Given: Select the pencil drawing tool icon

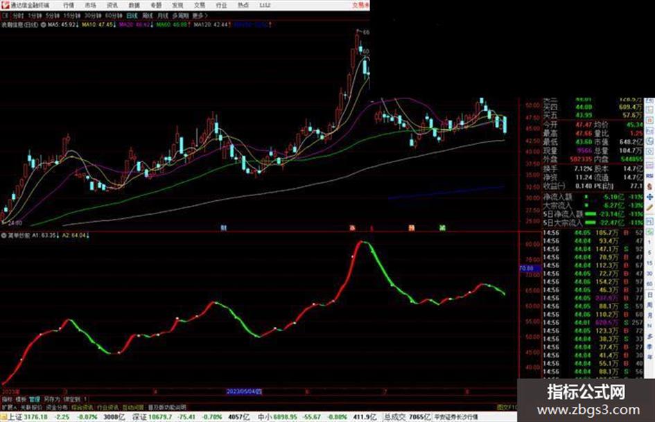Looking at the screenshot, I should [649, 207].
